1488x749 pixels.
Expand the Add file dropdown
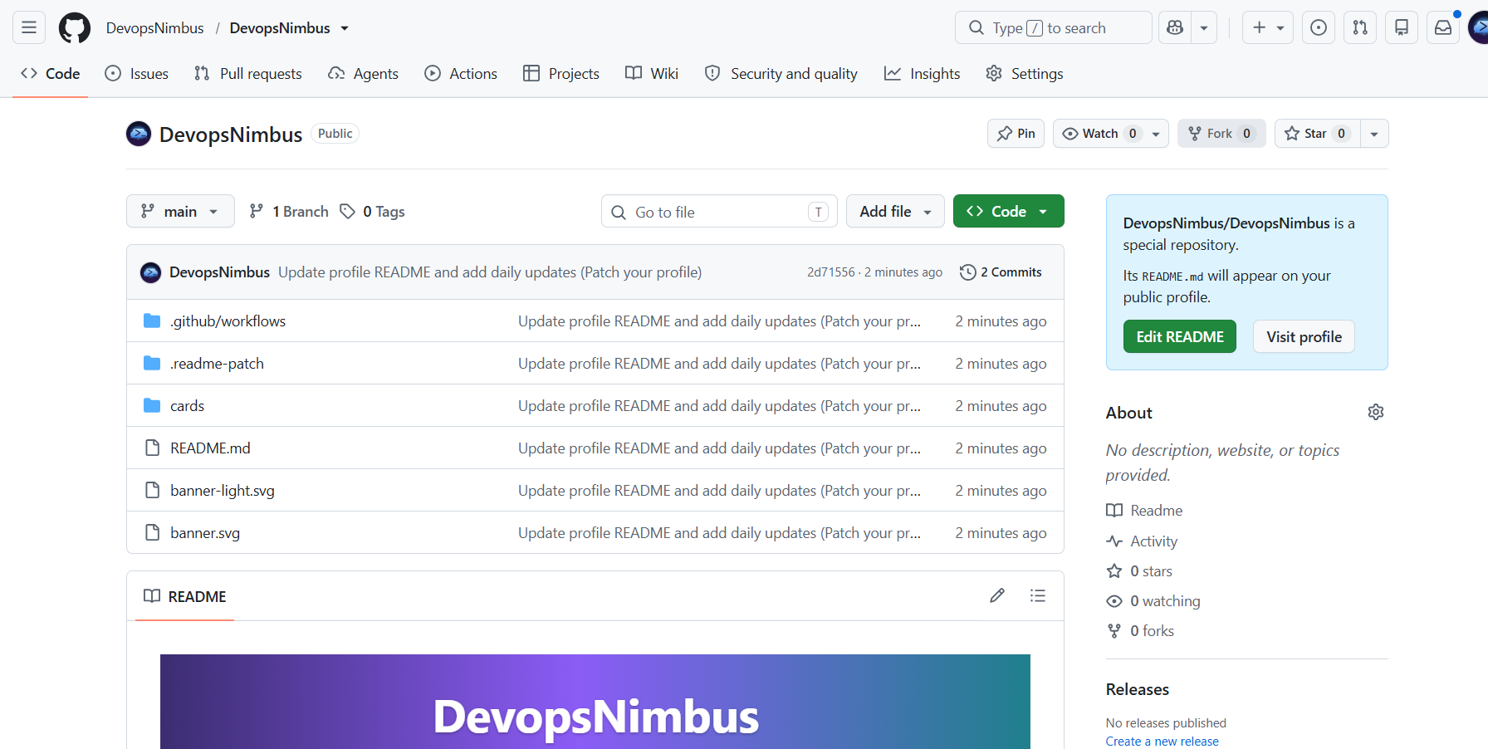895,211
